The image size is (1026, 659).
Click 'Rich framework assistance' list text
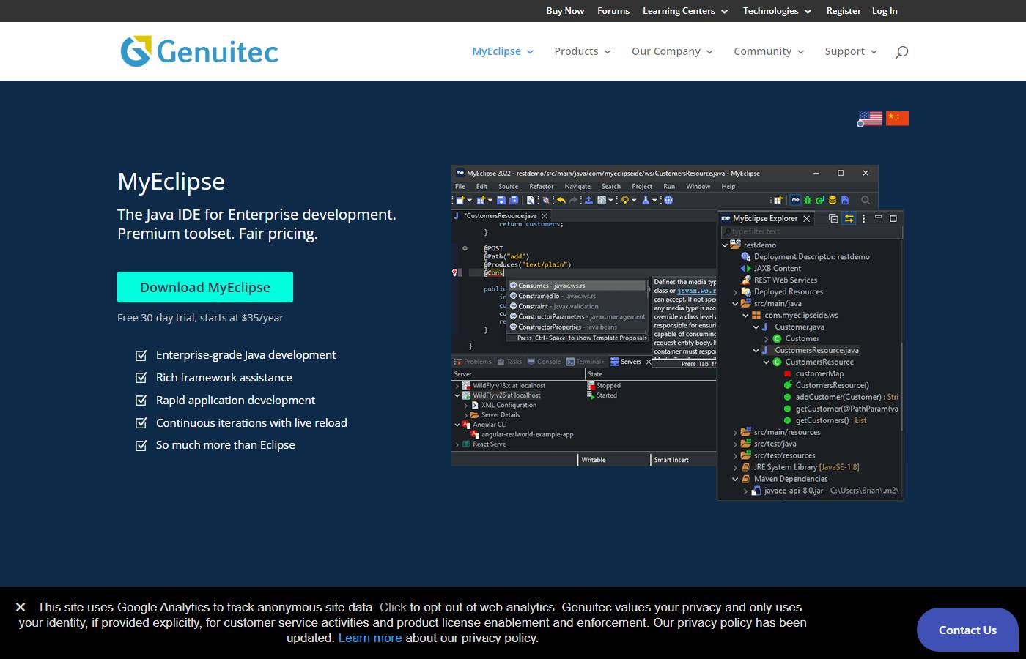[x=224, y=378]
